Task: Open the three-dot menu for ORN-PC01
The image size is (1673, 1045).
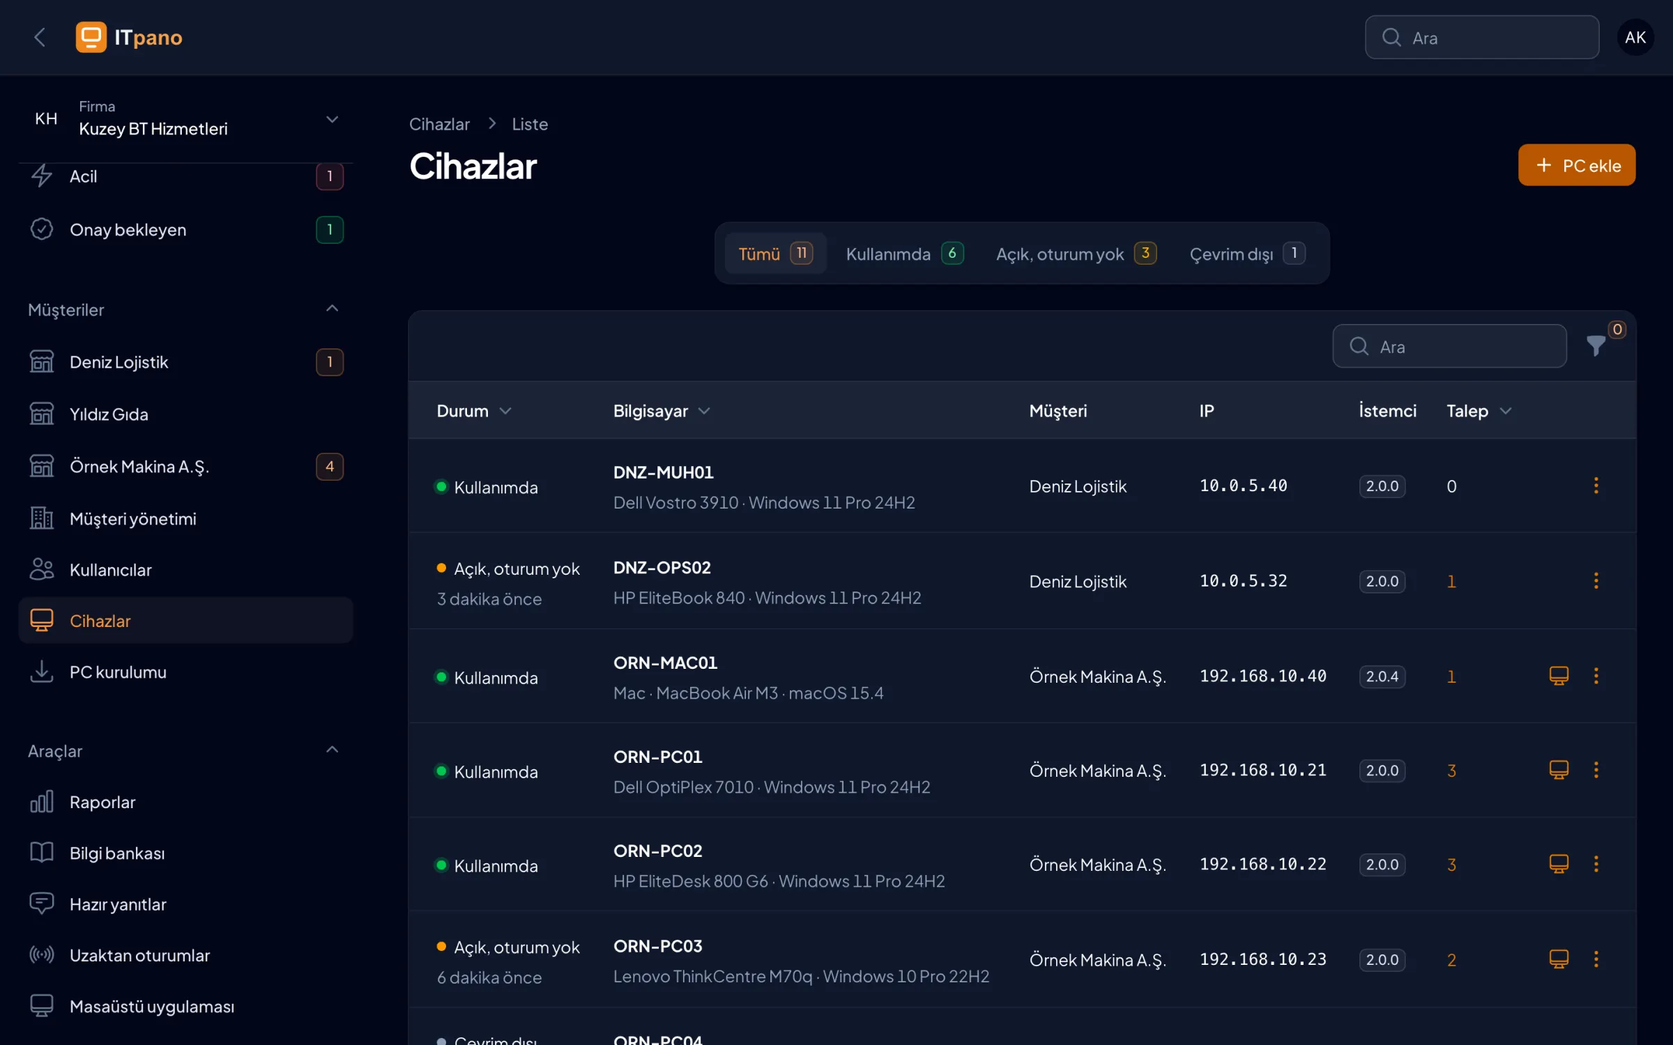Action: [x=1596, y=770]
